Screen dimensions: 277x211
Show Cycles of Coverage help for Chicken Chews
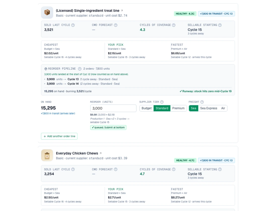(x=174, y=169)
